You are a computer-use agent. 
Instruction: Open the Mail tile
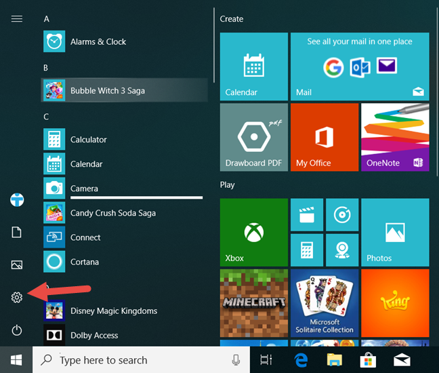(360, 66)
